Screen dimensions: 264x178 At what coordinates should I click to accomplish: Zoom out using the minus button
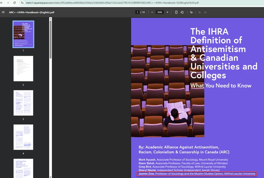tap(152, 12)
